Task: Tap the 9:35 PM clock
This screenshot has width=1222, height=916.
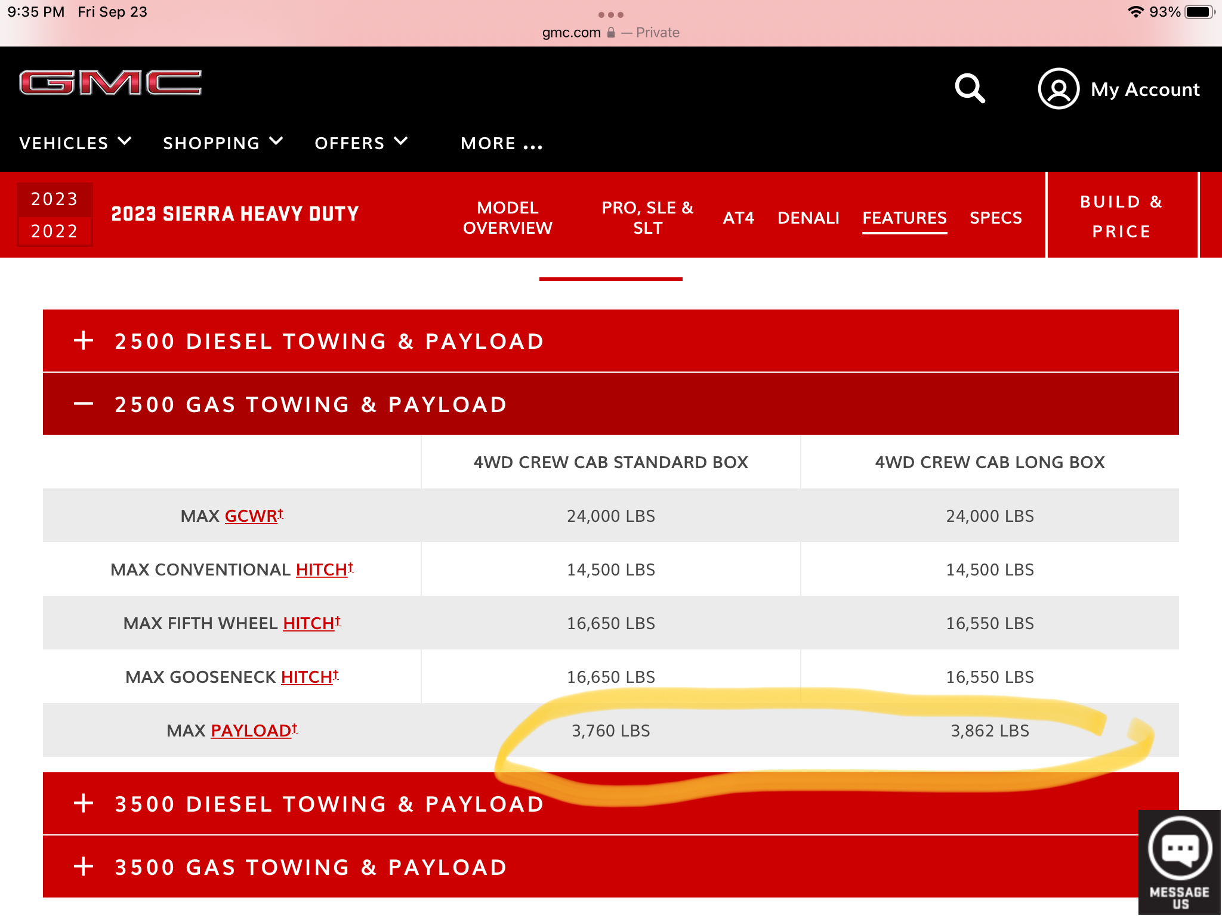Action: tap(36, 12)
